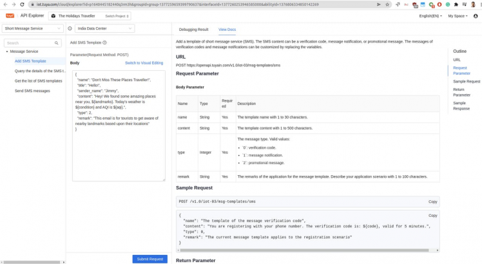Open the India Data Center dropdown
The image size is (482, 264).
[x=104, y=28]
